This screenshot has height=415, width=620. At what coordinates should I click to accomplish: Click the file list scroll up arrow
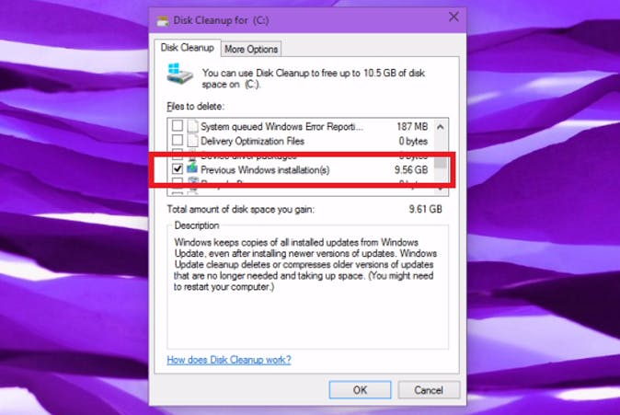click(x=440, y=127)
